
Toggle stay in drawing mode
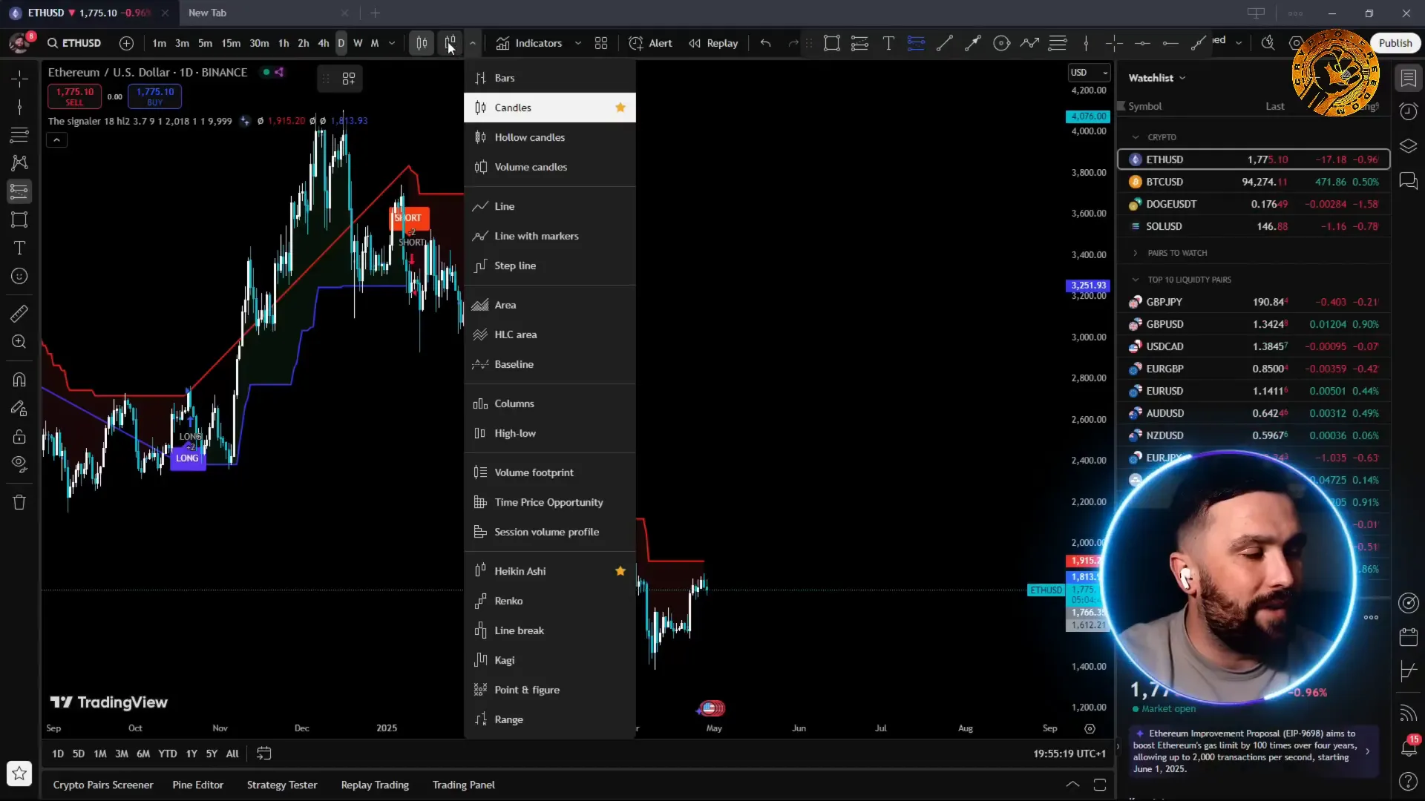coord(19,408)
